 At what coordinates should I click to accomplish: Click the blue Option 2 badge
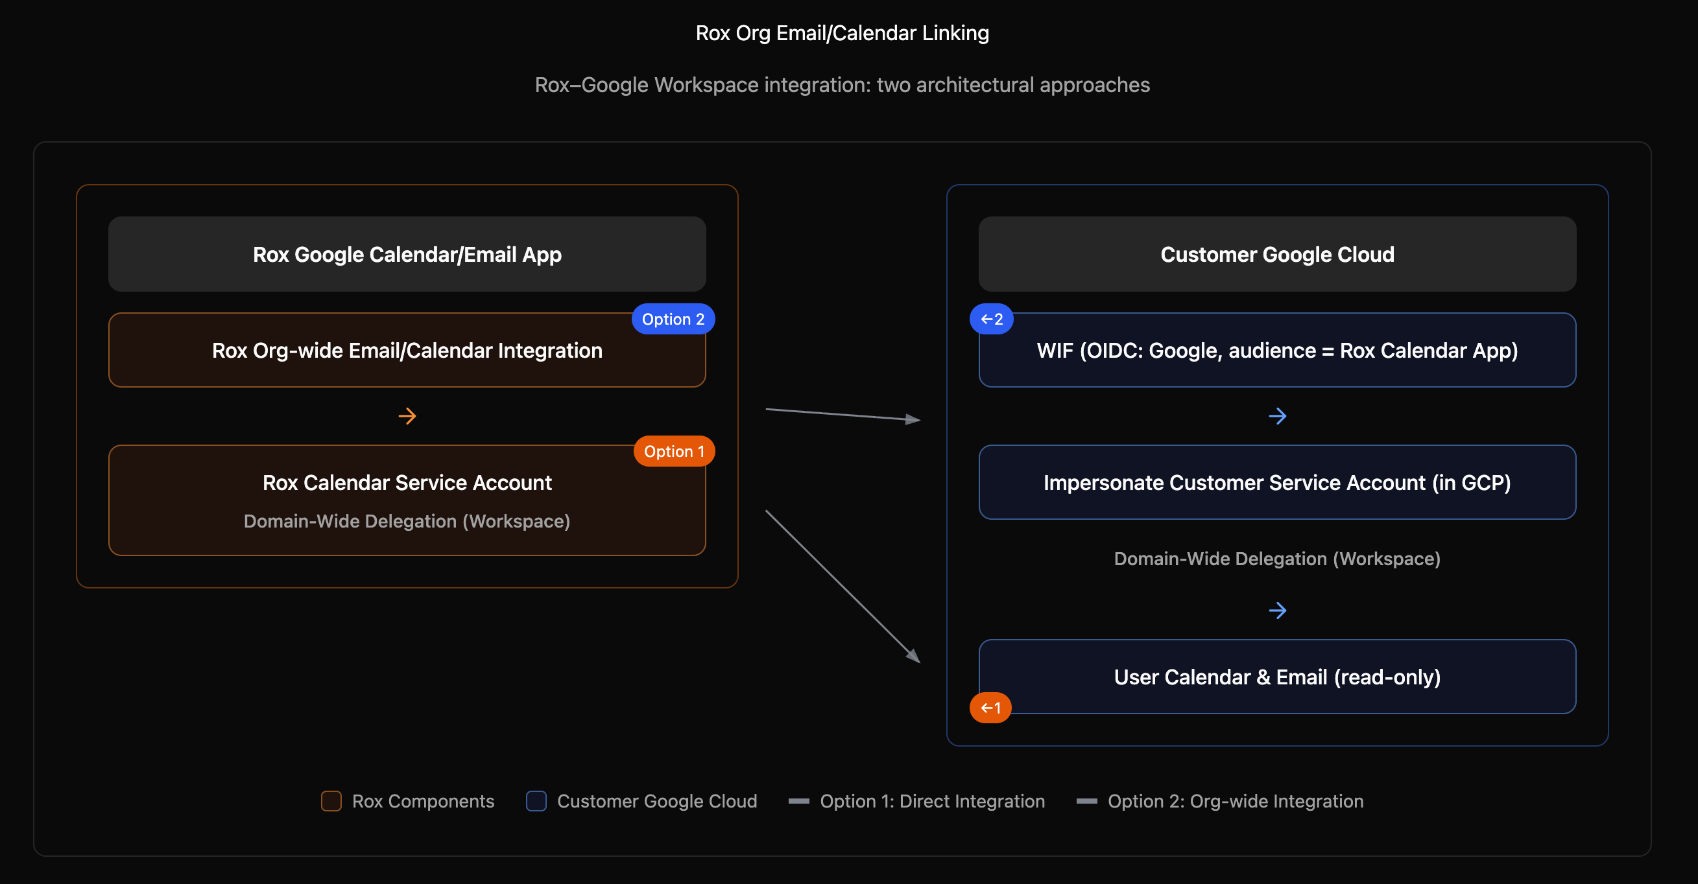pyautogui.click(x=673, y=319)
